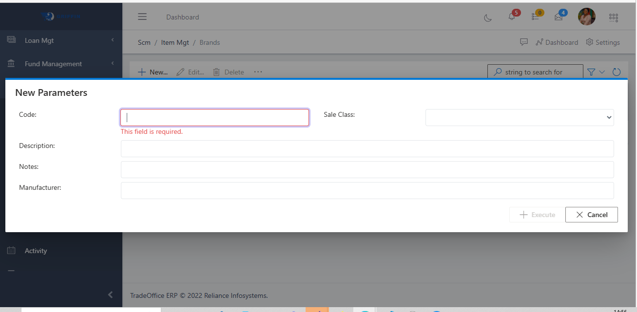Click Edit... toolbar button
Image resolution: width=637 pixels, height=312 pixels.
(x=190, y=72)
